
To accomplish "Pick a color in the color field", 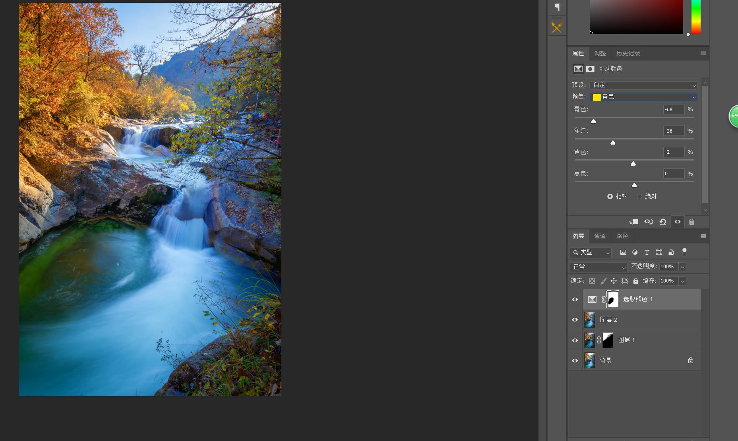I will coord(636,17).
